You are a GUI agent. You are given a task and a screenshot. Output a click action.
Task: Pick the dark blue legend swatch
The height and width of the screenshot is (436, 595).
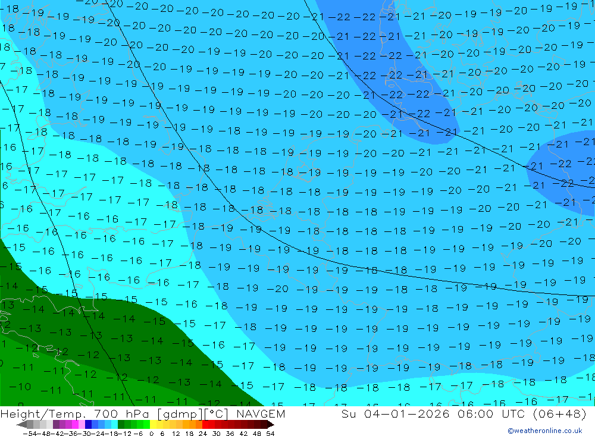click(88, 424)
